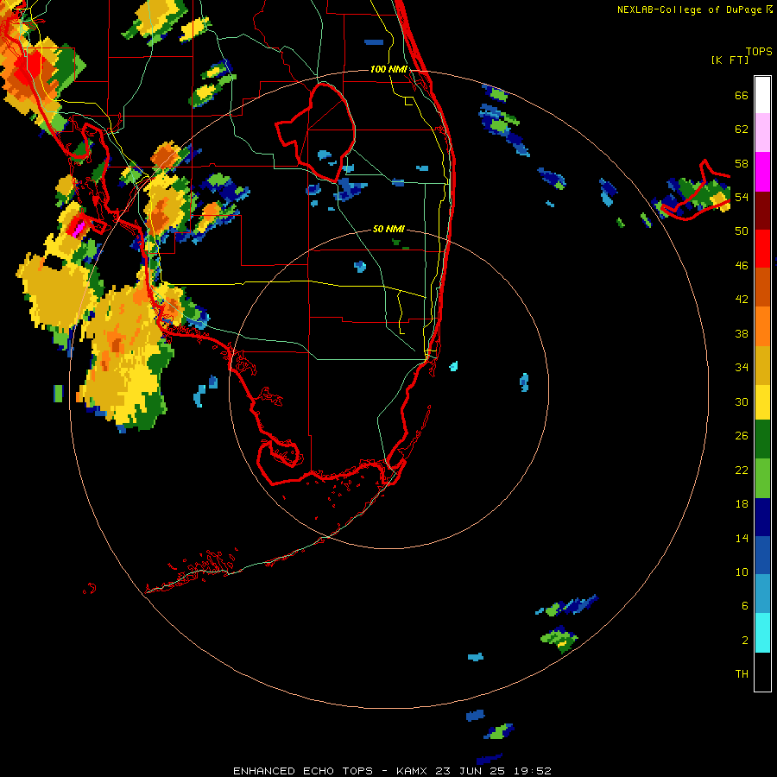Pick the white 66 kft legend swatch
This screenshot has height=777, width=777.
coord(762,95)
